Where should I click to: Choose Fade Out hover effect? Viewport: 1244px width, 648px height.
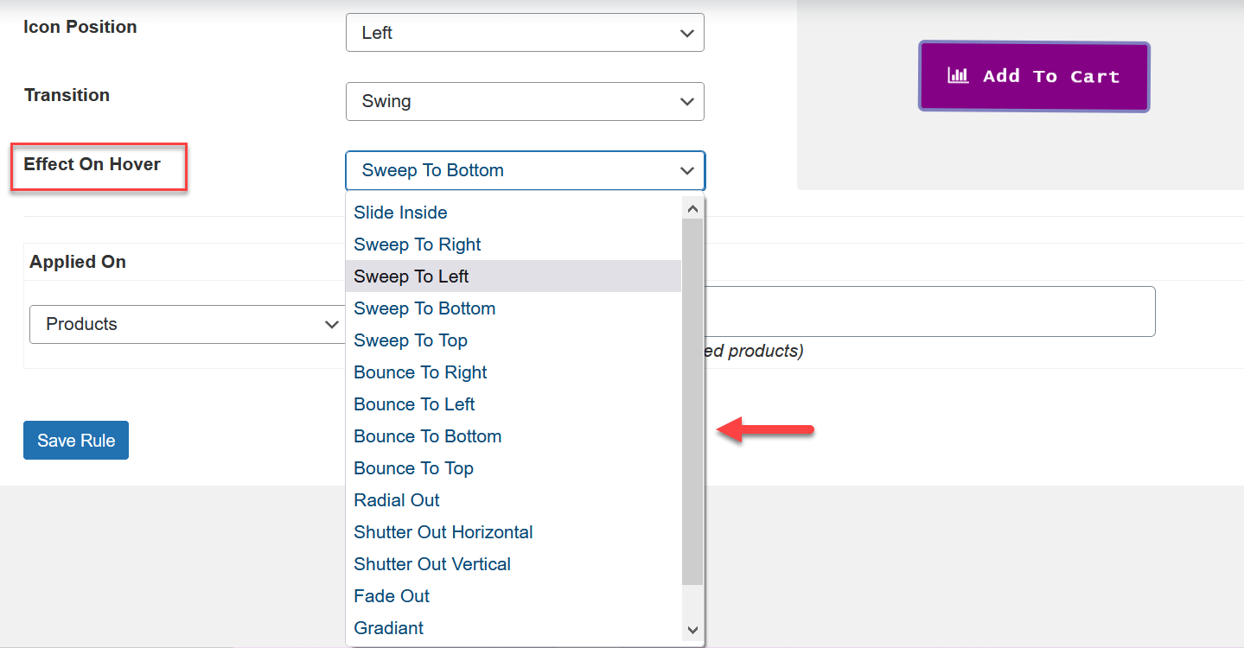tap(391, 596)
